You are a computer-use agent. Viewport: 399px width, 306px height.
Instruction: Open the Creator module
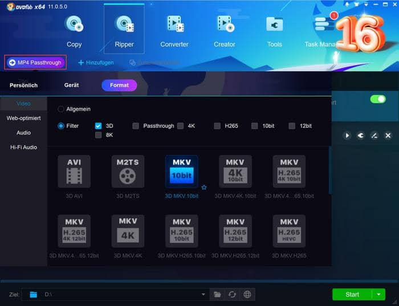[225, 31]
